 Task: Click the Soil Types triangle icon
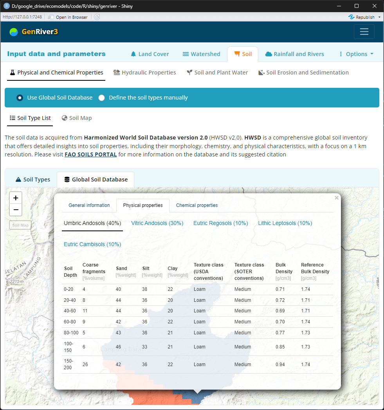(x=18, y=180)
